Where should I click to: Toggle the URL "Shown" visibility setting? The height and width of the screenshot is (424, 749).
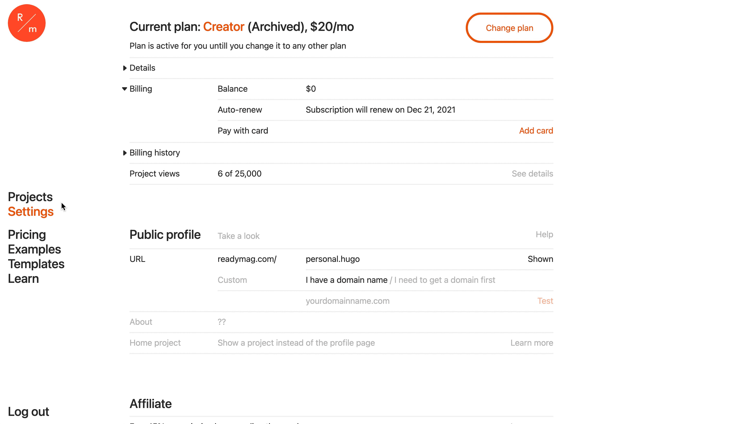pyautogui.click(x=540, y=259)
